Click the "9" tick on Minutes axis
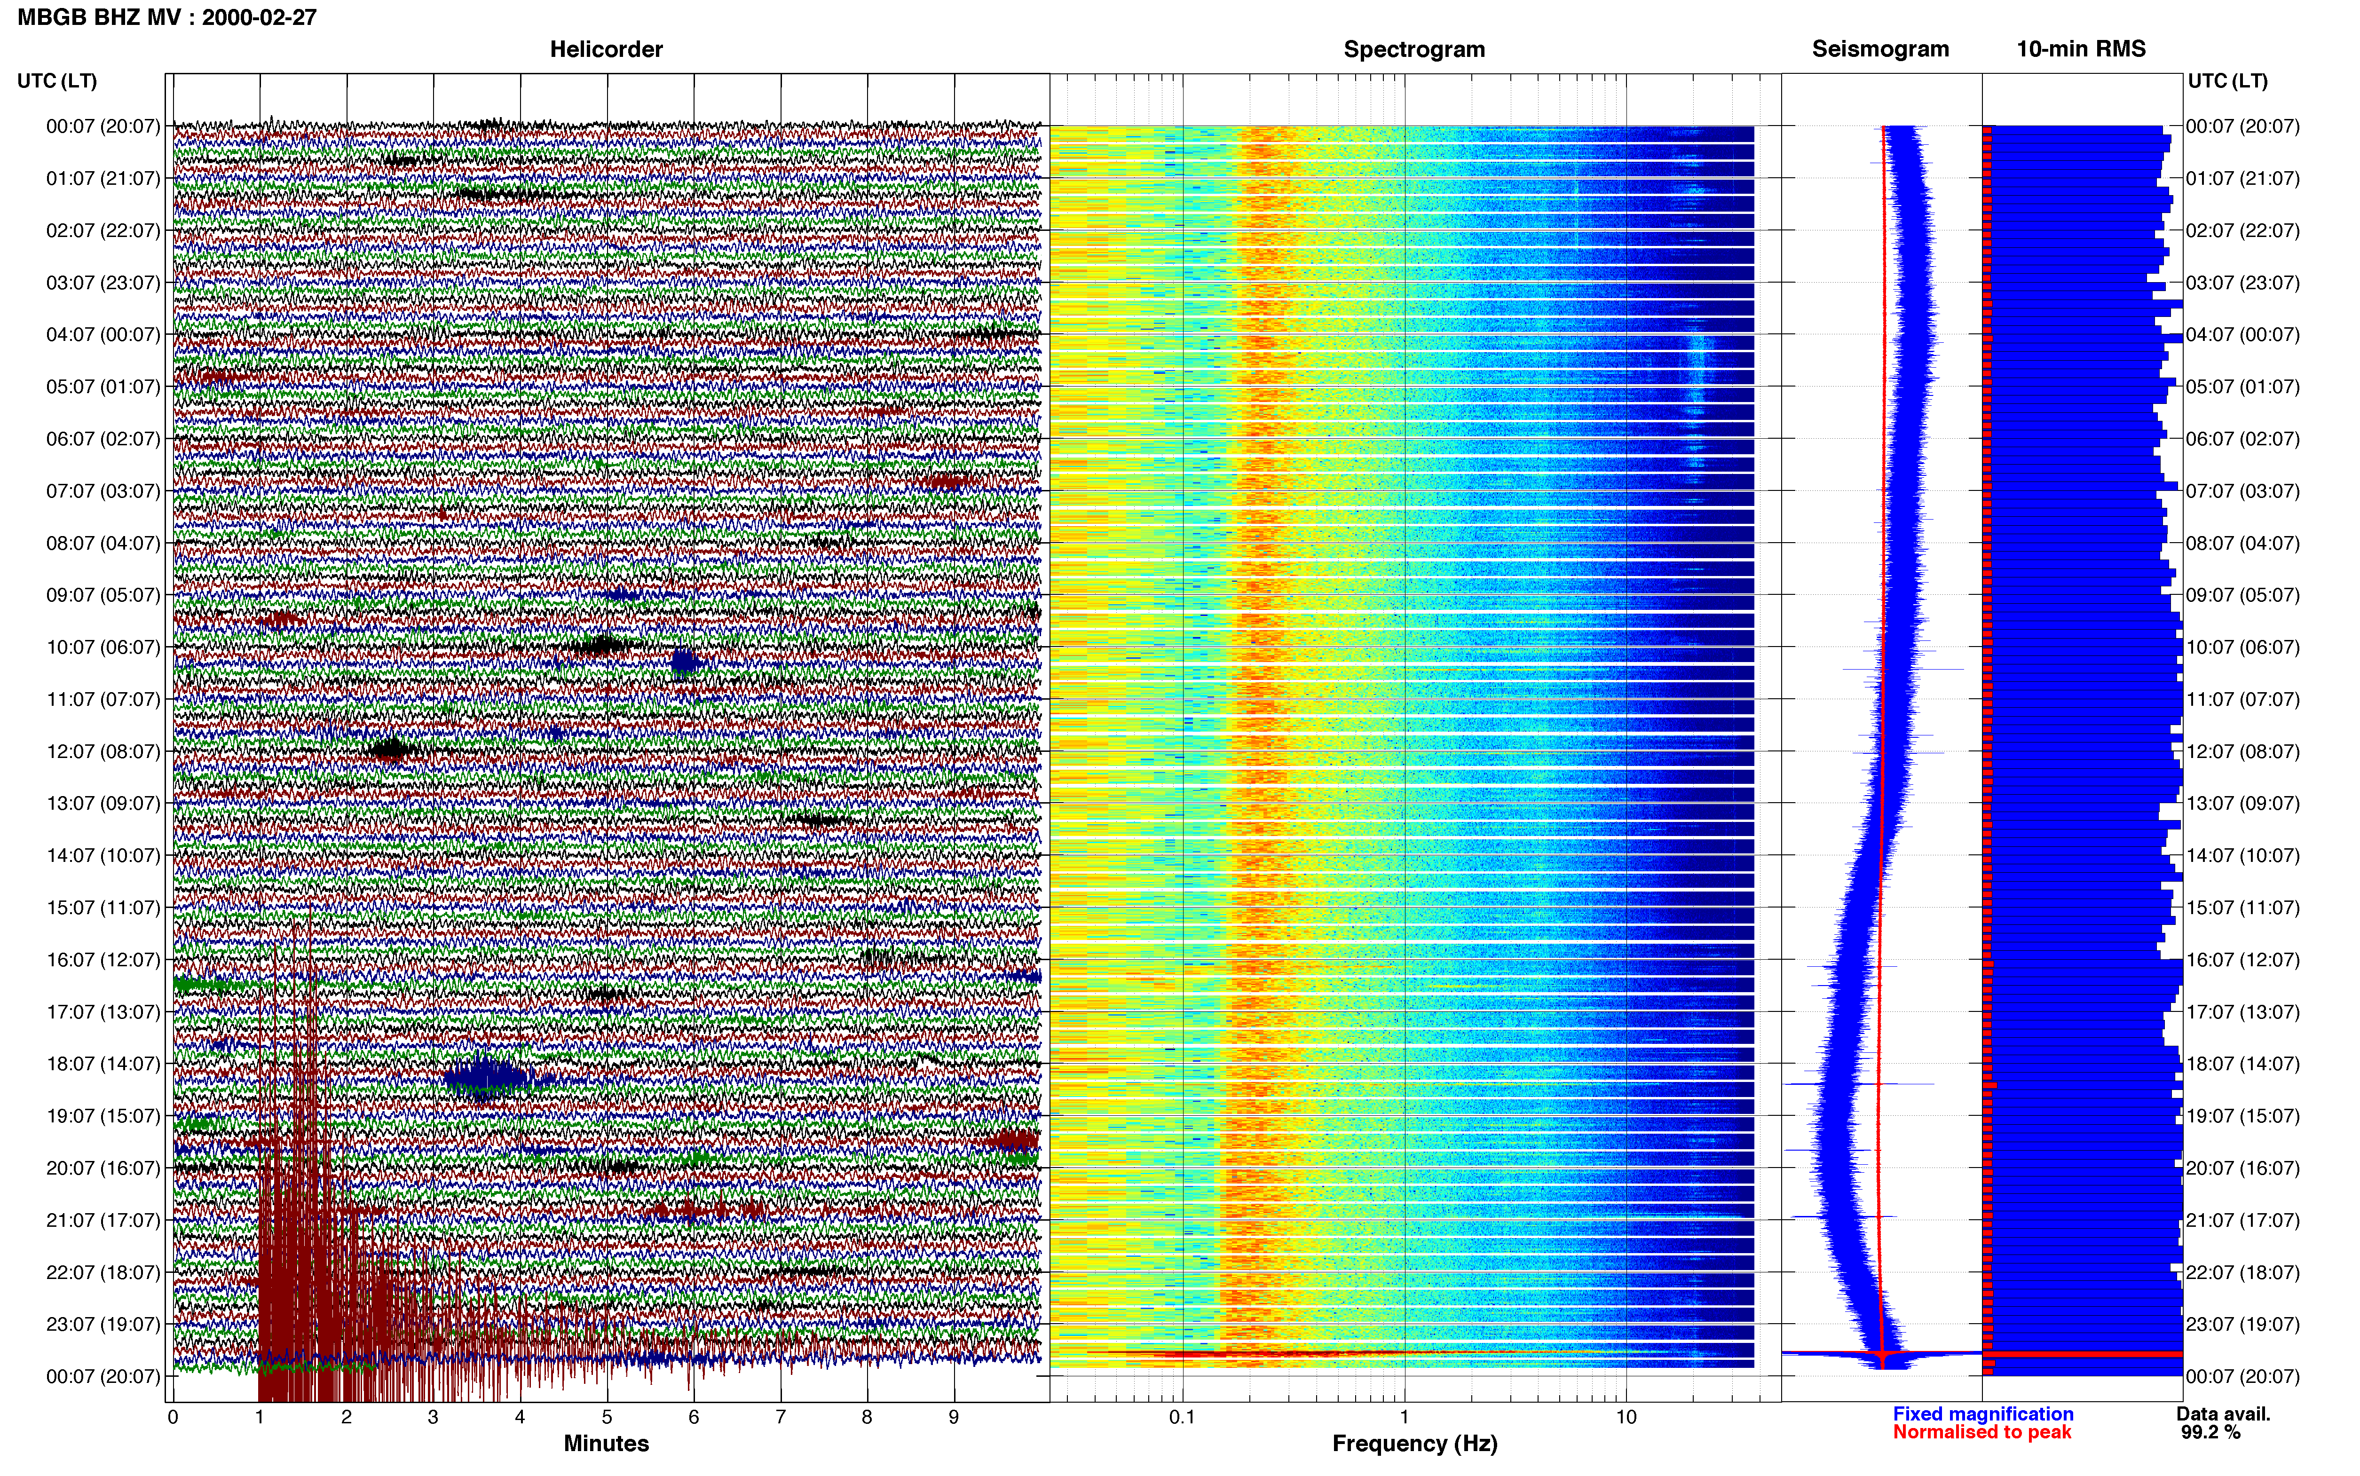 pos(954,1416)
